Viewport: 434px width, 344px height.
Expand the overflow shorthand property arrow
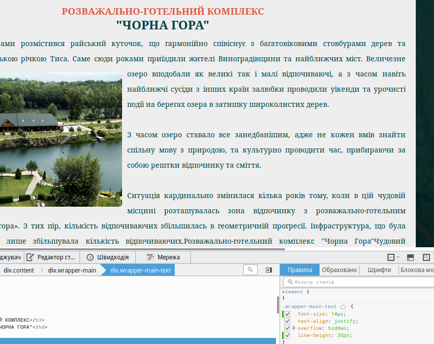[x=294, y=328]
